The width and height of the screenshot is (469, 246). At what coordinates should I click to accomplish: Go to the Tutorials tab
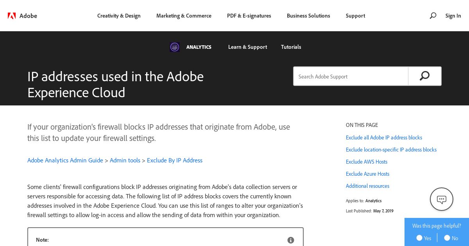[291, 47]
